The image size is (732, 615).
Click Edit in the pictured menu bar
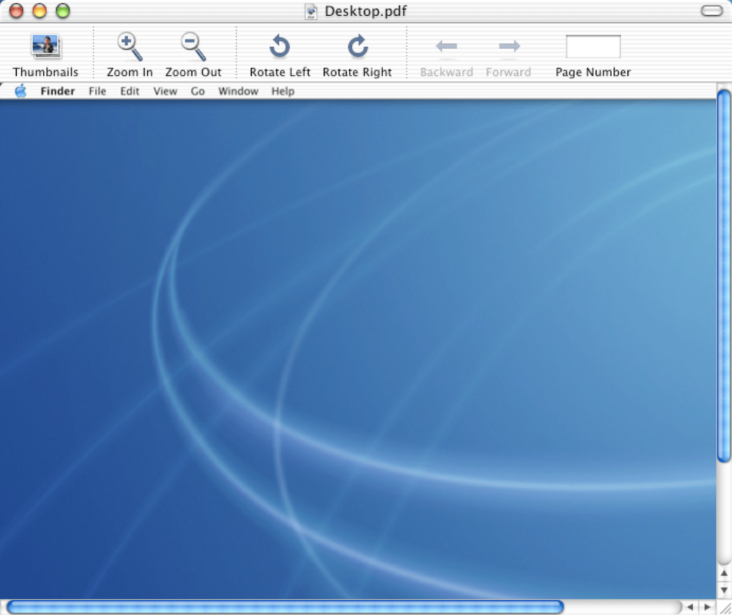point(129,91)
